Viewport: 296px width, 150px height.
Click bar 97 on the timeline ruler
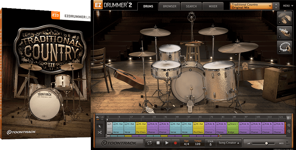(x=246, y=117)
